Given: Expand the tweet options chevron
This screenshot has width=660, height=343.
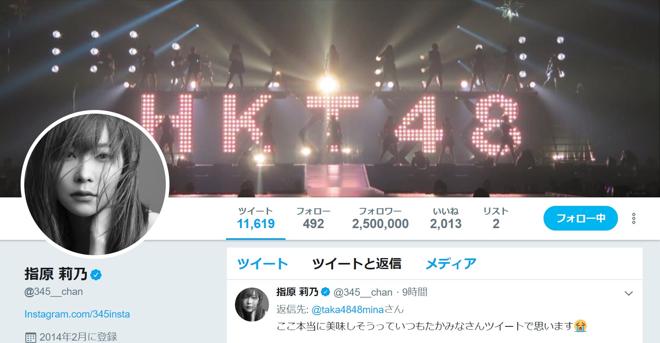Looking at the screenshot, I should (x=628, y=293).
